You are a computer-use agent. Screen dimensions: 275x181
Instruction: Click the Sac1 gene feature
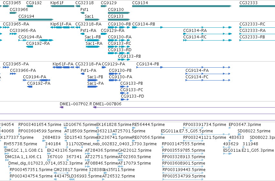[92, 20]
